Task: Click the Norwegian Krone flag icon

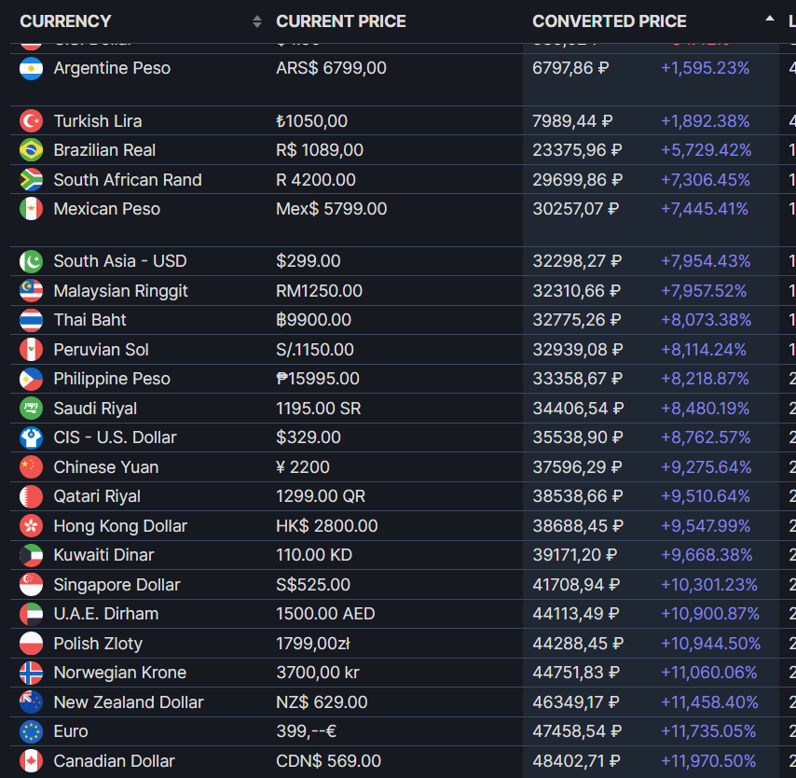Action: click(32, 673)
